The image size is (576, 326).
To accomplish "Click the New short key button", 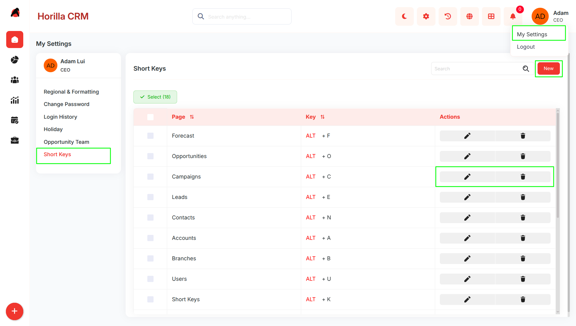I will coord(548,68).
